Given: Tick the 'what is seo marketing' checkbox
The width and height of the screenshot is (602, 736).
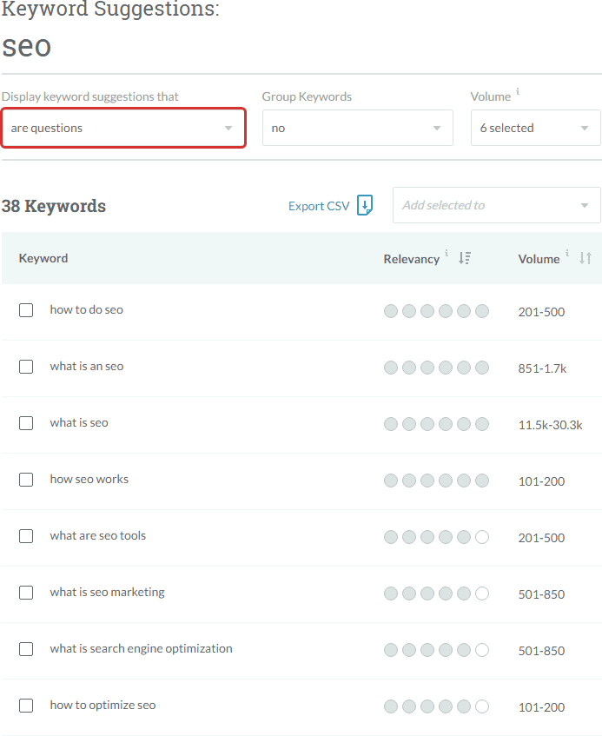Looking at the screenshot, I should point(26,593).
